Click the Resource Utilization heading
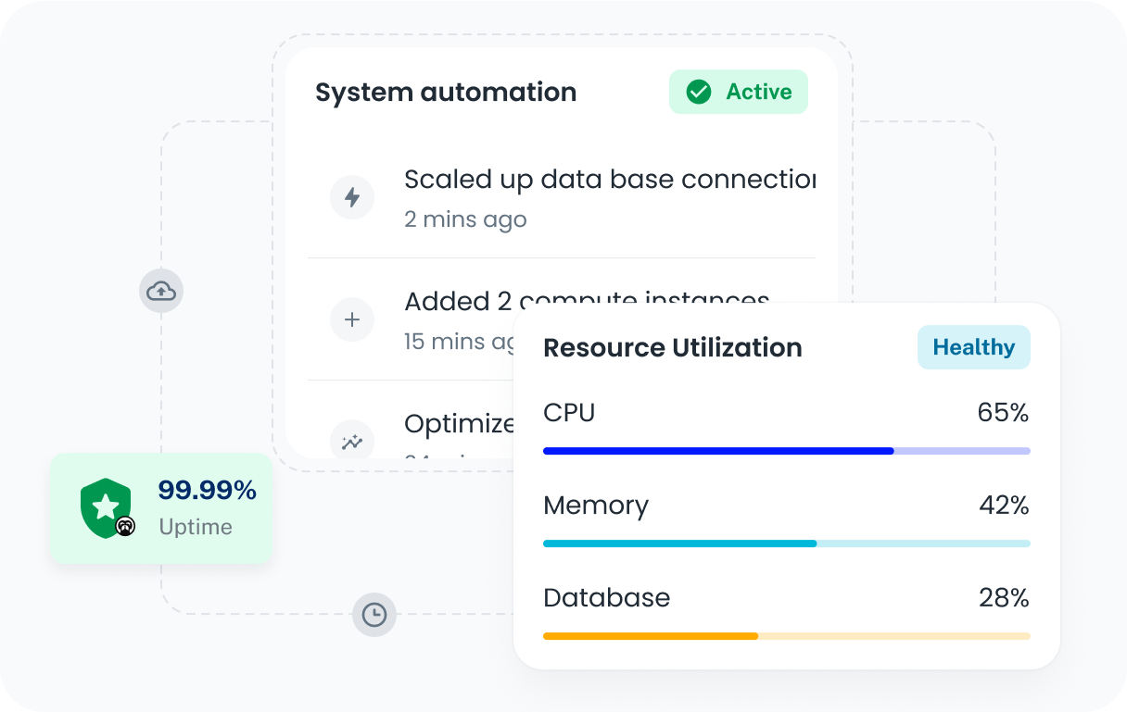 pos(672,348)
